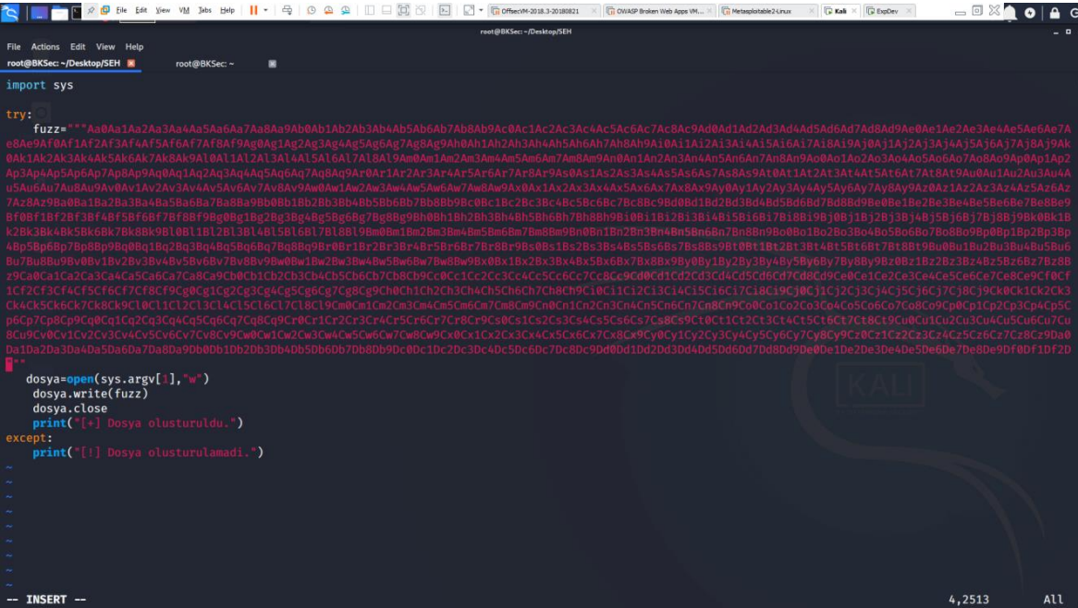Close the OffsecVM-2018.3 tab

click(x=594, y=11)
